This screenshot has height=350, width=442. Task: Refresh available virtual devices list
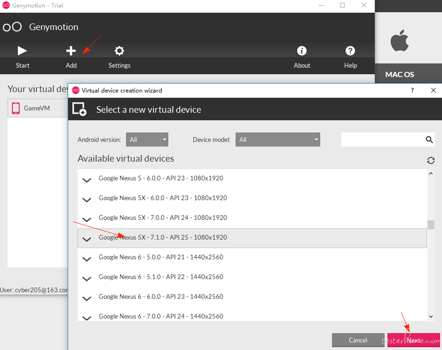(431, 160)
